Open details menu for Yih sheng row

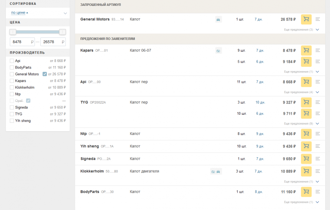click(x=318, y=146)
